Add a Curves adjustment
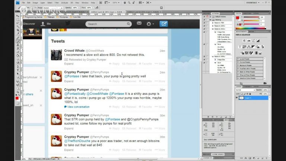 (x=253, y=41)
